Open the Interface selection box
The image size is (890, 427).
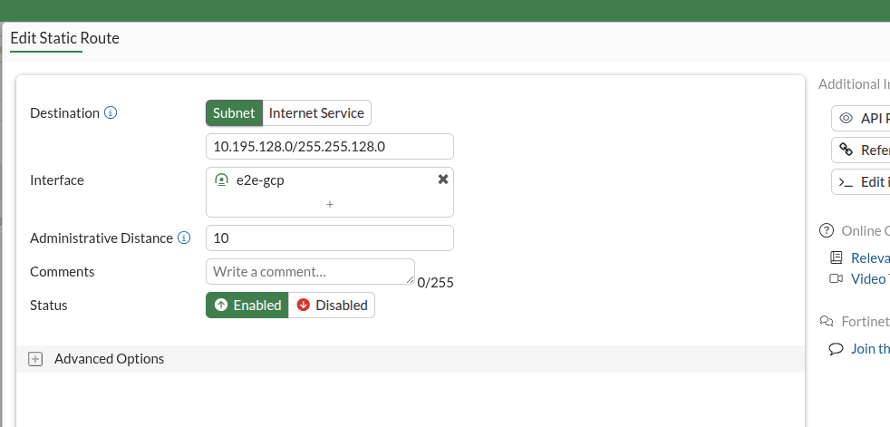pyautogui.click(x=330, y=192)
